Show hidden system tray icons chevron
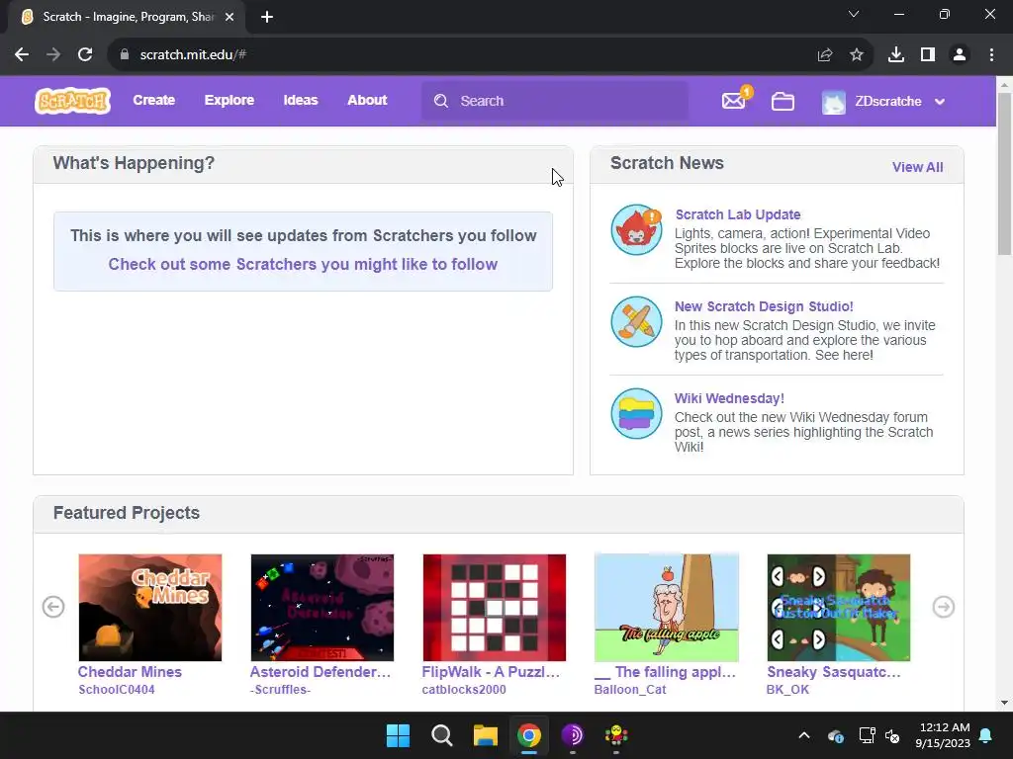This screenshot has height=759, width=1013. coord(804,735)
